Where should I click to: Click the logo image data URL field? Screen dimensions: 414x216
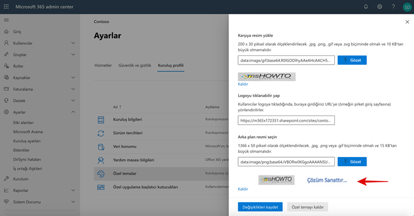pyautogui.click(x=286, y=60)
